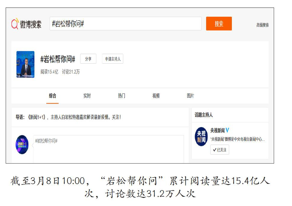Open 高级搜索 advanced search link
292x206 pixels.
(x=262, y=25)
